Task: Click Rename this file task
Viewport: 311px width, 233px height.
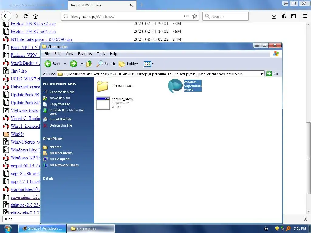Action: click(x=62, y=92)
